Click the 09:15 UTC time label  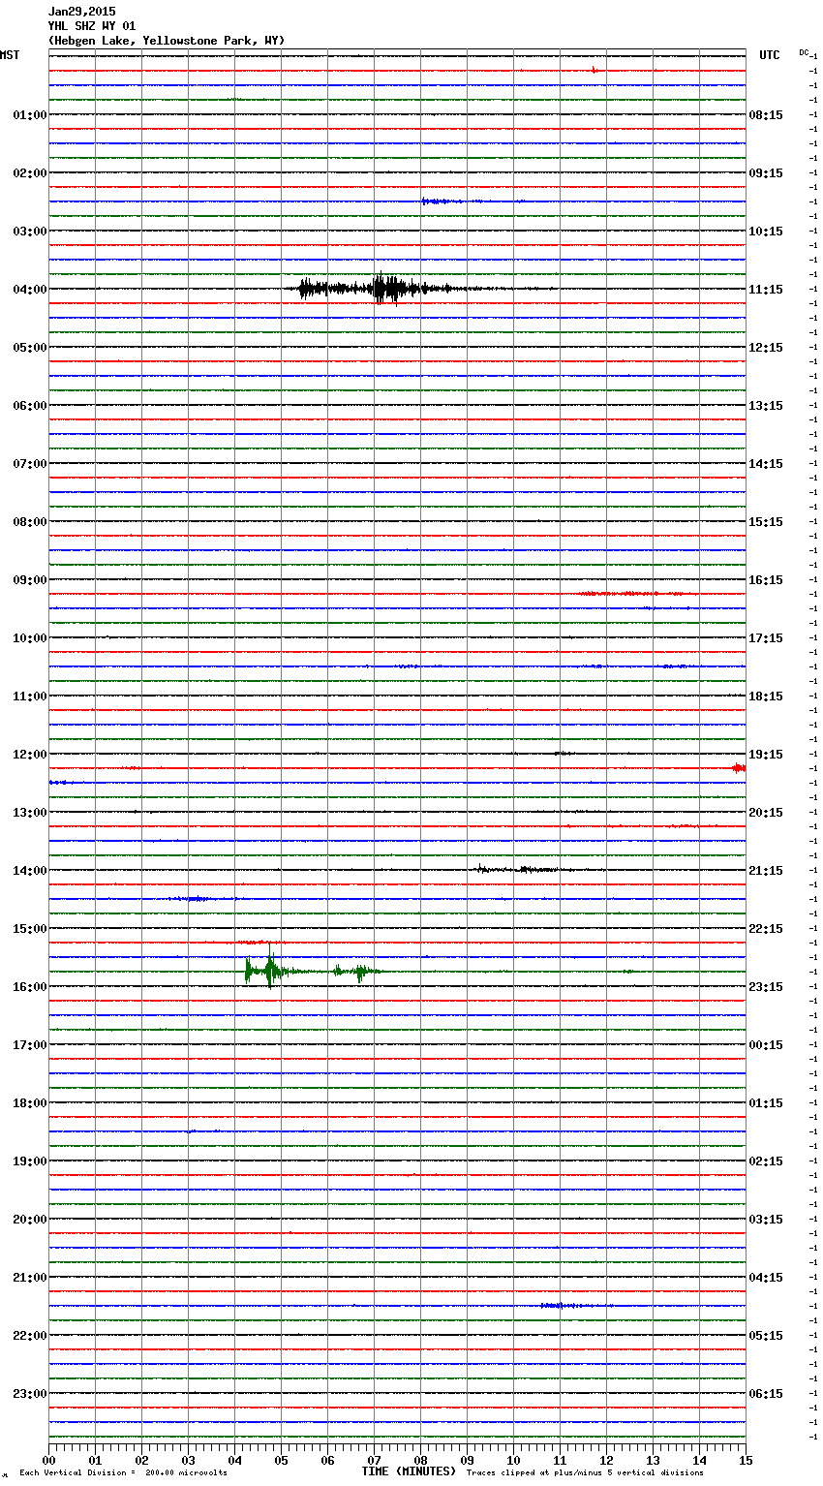point(766,173)
